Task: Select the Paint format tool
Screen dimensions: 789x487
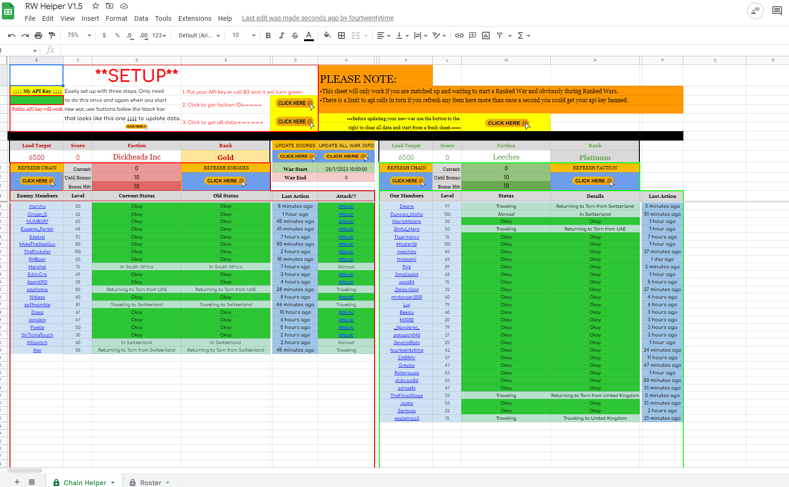Action: (52, 35)
